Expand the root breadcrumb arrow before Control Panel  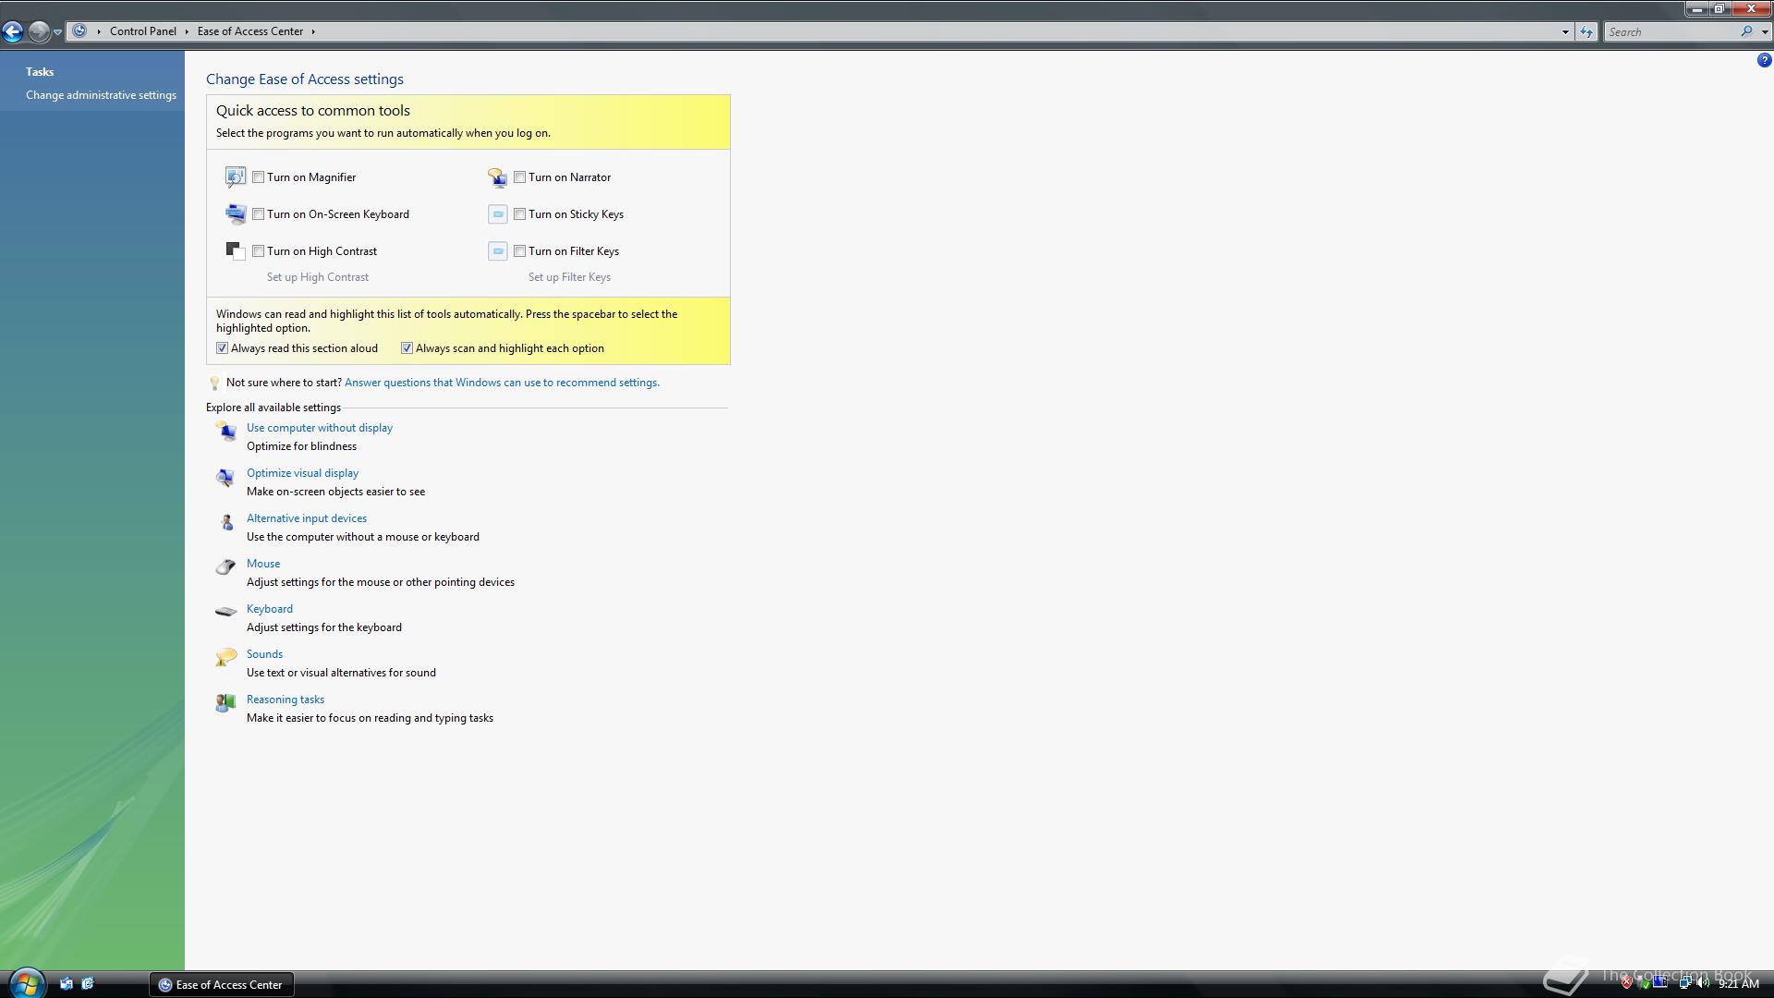pyautogui.click(x=99, y=31)
